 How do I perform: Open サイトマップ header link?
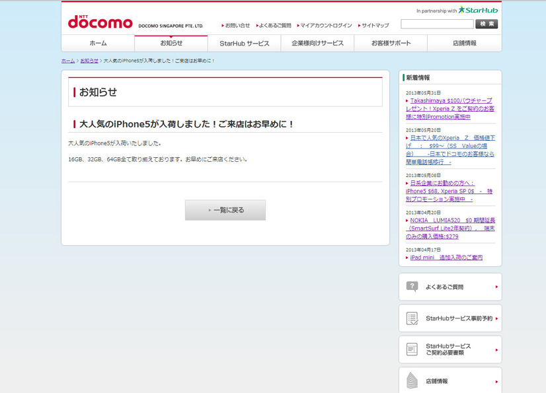373,25
